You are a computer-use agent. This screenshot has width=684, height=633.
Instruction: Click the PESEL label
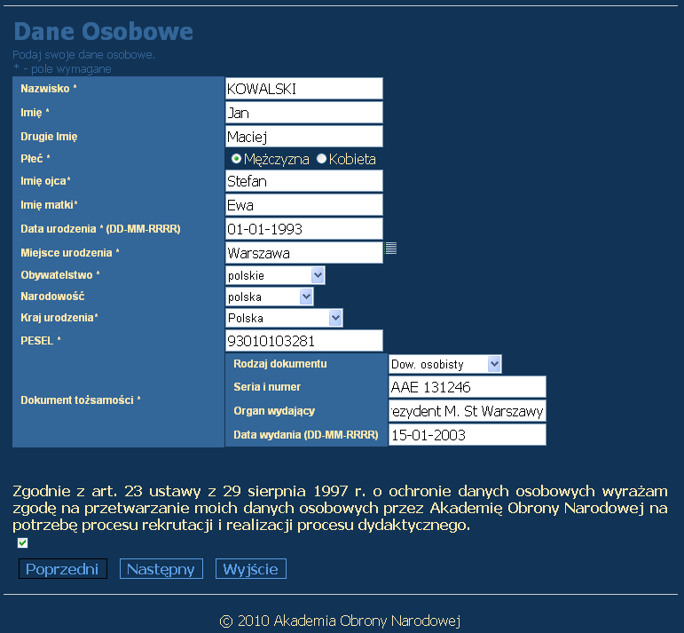pyautogui.click(x=41, y=341)
